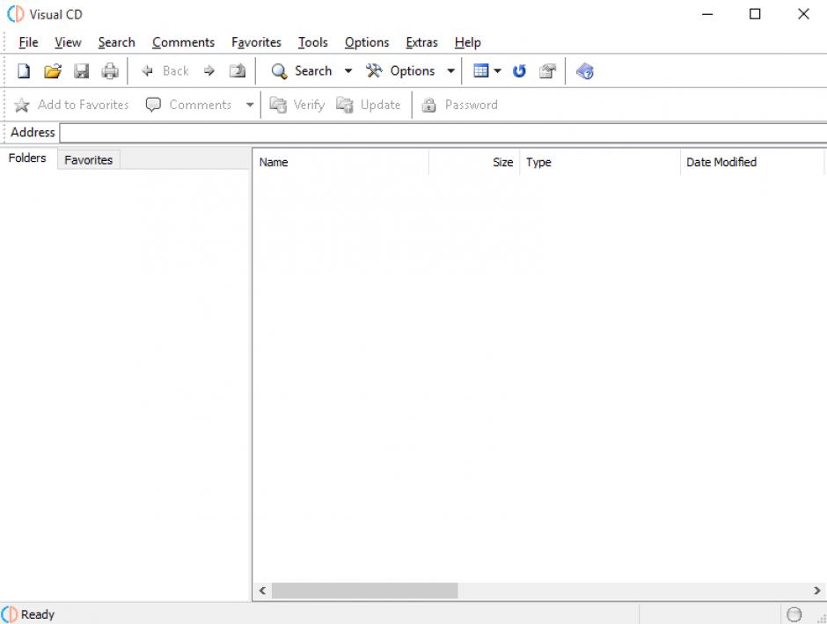The height and width of the screenshot is (624, 827).
Task: Open a catalog with the folder icon
Action: 52,70
